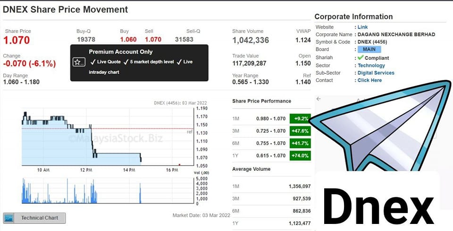Click the Open value 1.150
453x231 pixels.
303,64
